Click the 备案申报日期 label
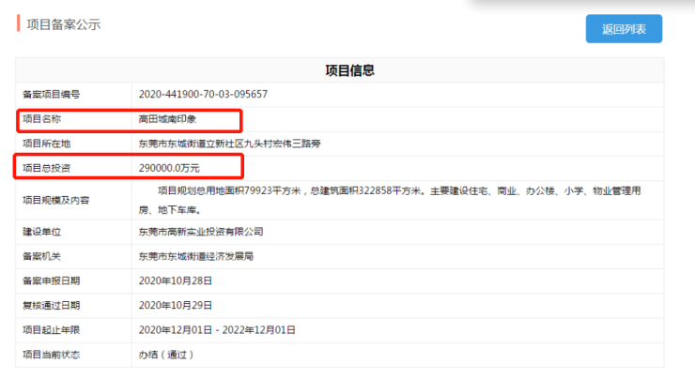 click(52, 281)
